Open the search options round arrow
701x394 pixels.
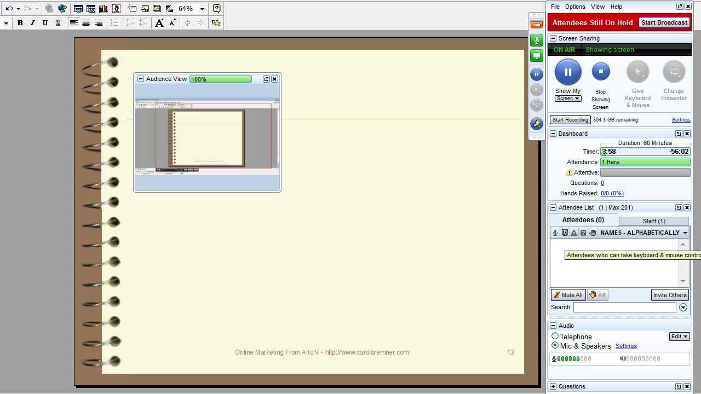683,308
